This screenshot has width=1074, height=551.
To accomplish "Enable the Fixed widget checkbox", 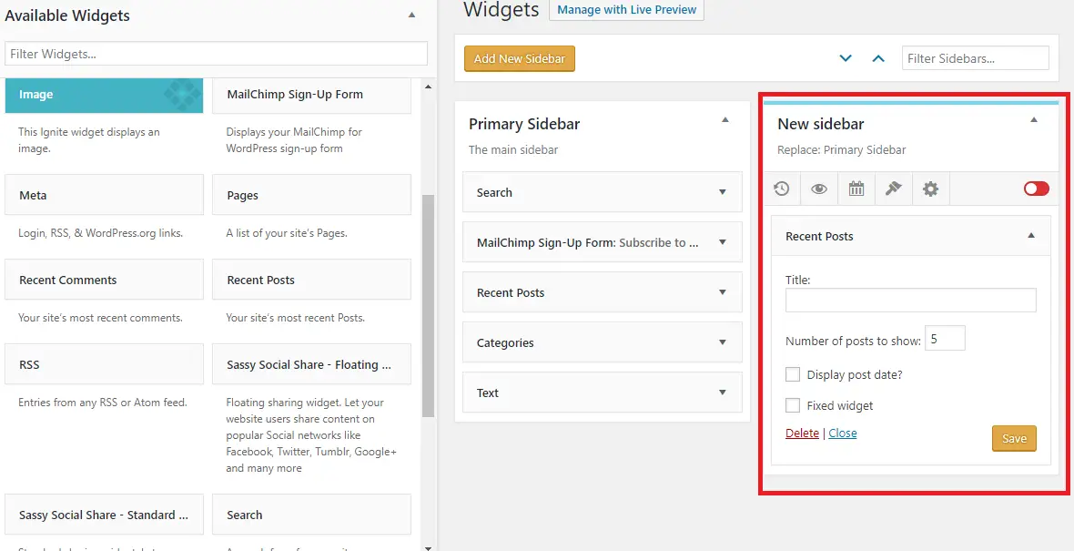I will coord(793,405).
